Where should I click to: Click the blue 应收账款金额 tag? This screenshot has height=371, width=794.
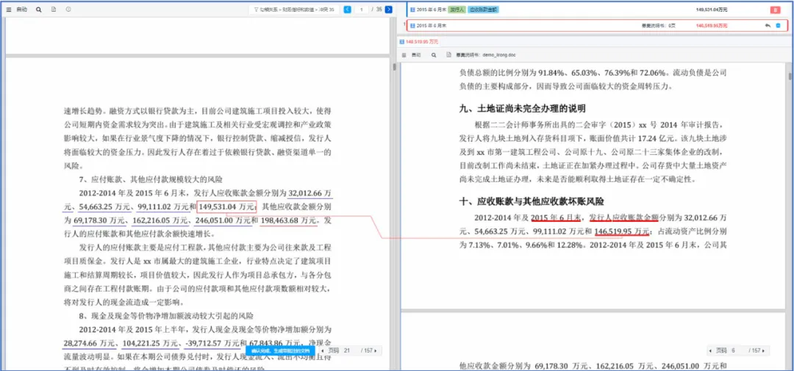[483, 10]
